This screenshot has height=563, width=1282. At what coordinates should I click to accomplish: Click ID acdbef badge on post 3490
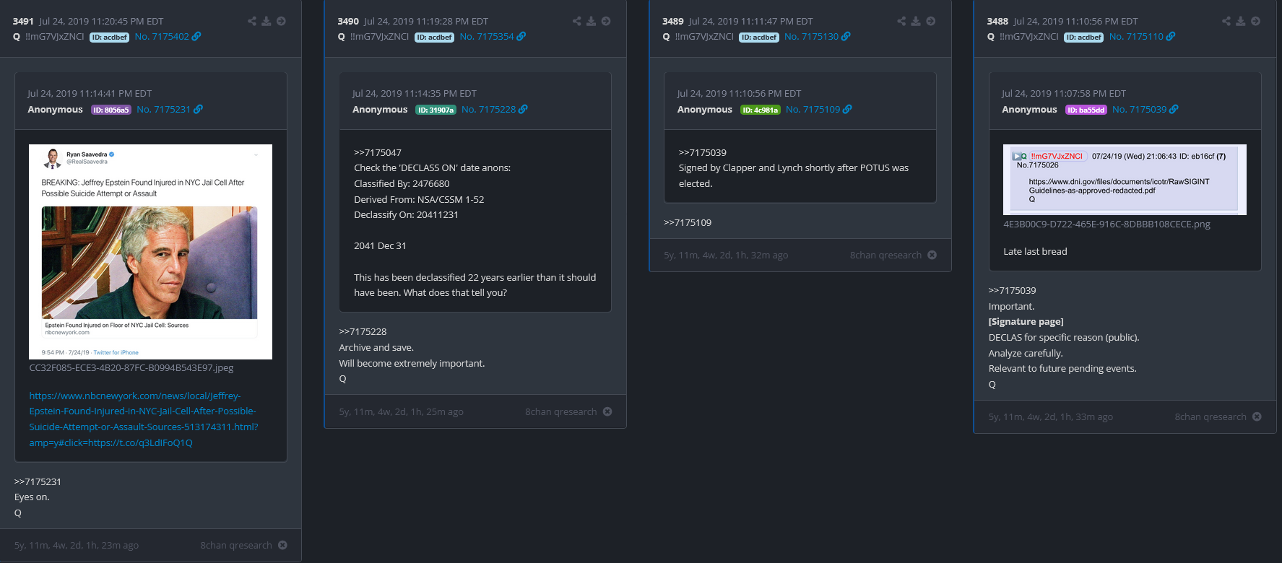(x=434, y=37)
